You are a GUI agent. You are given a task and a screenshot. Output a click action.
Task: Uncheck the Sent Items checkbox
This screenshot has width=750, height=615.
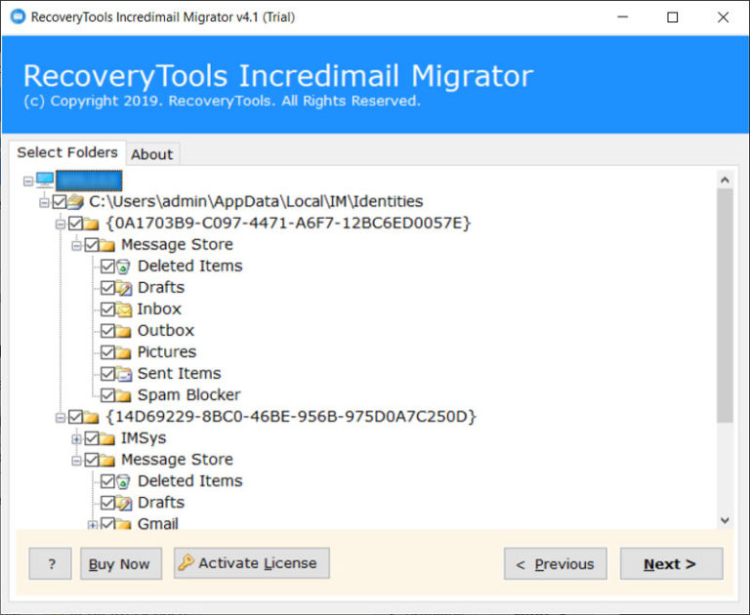(107, 374)
